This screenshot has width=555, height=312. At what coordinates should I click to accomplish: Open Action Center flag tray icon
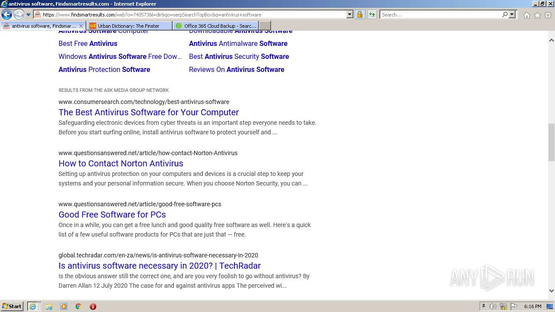tap(514, 306)
